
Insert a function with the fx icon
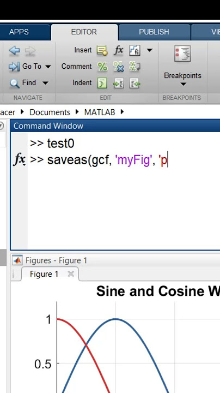119,50
